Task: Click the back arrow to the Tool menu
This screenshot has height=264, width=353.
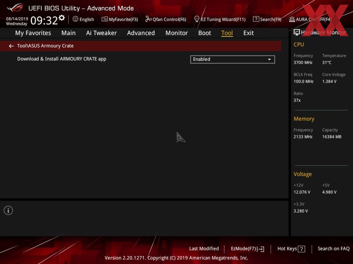Action: click(11, 46)
